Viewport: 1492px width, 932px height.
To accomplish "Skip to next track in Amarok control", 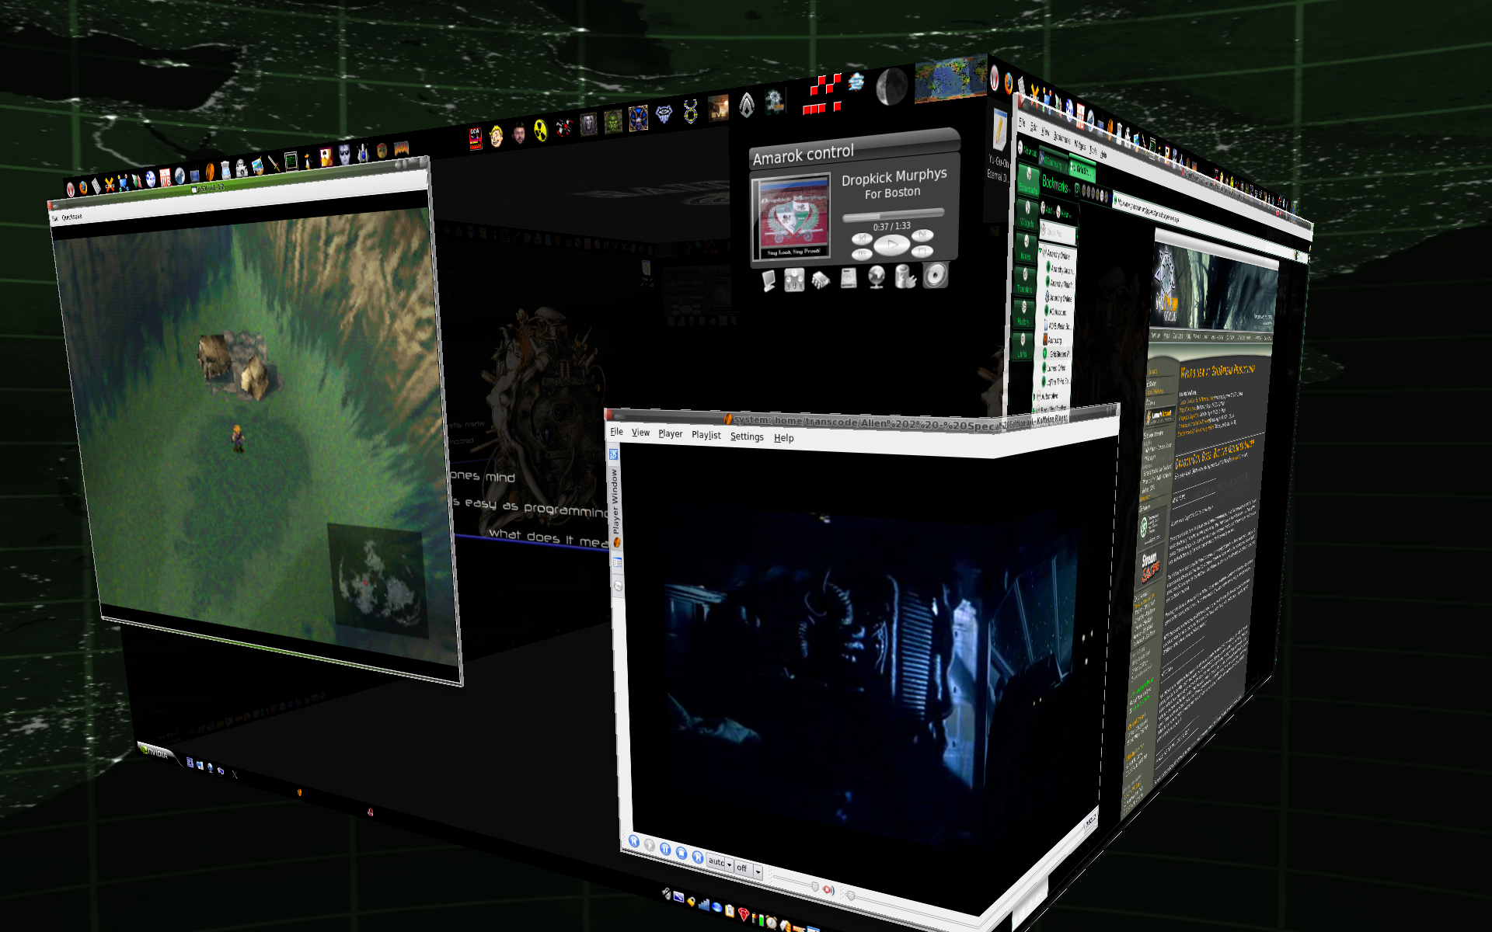I will click(922, 235).
